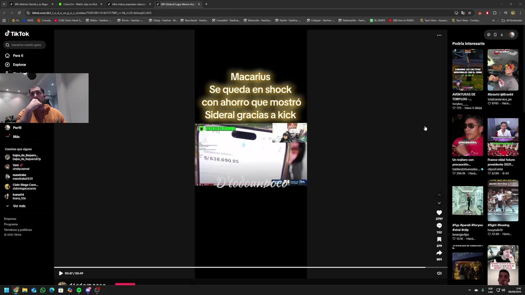
Task: Switch to Mira videos populares tab
Action: (129, 4)
